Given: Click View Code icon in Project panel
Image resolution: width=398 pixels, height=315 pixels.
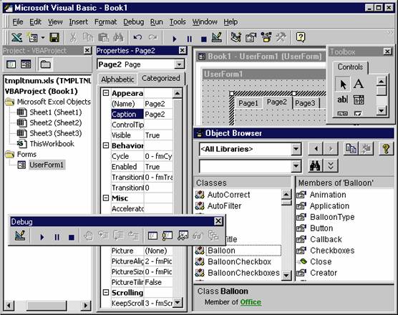Looking at the screenshot, I should pyautogui.click(x=11, y=64).
